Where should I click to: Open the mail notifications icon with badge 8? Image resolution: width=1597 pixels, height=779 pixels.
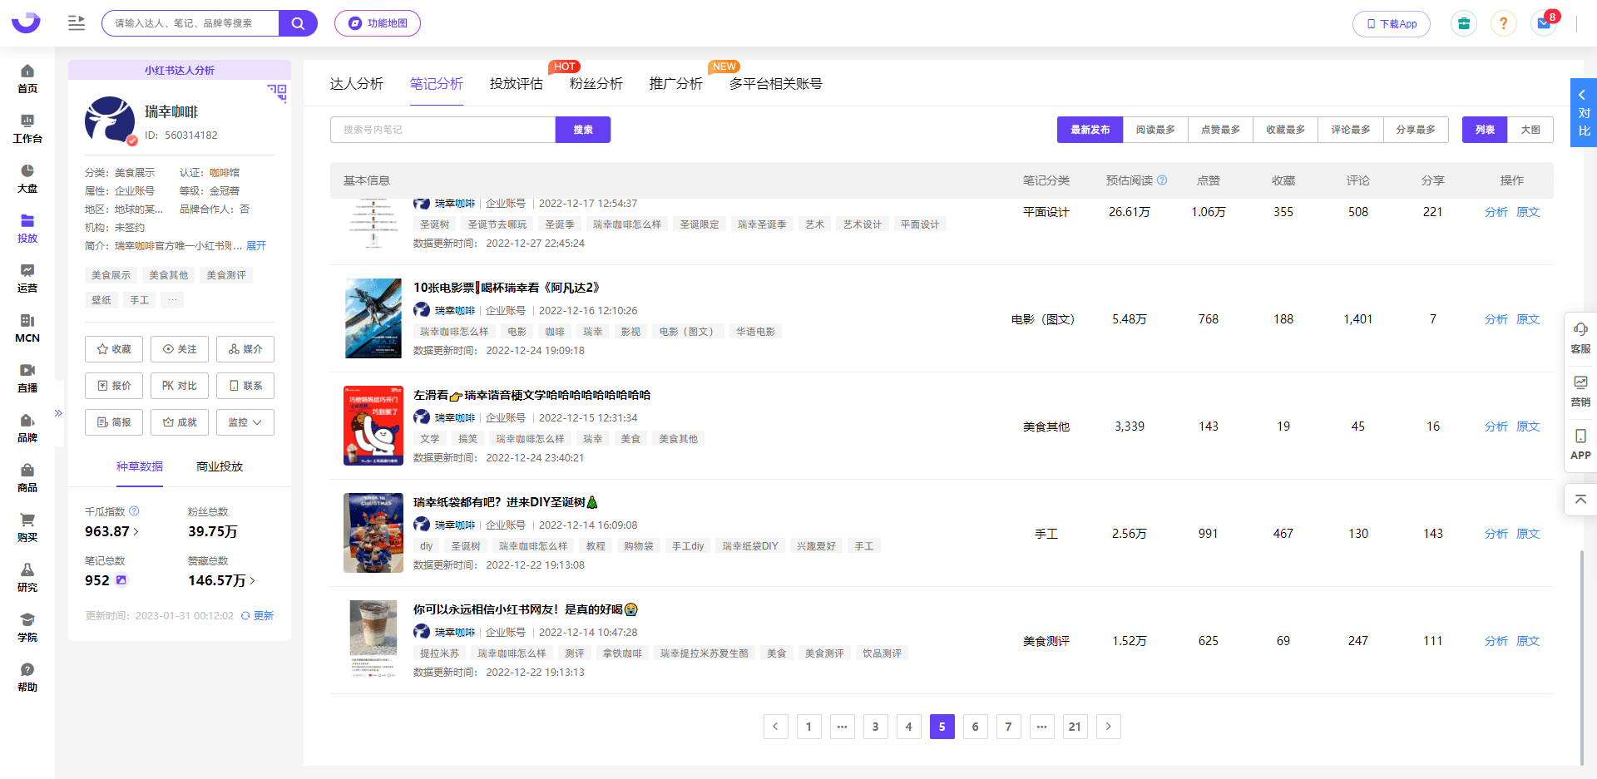tap(1544, 23)
